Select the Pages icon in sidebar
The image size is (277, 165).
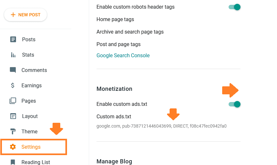click(13, 101)
